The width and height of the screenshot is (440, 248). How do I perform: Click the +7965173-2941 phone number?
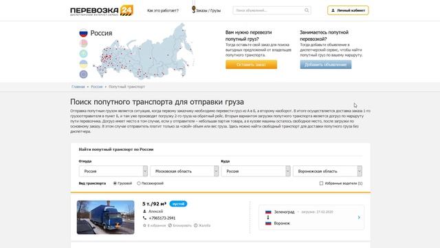click(162, 218)
